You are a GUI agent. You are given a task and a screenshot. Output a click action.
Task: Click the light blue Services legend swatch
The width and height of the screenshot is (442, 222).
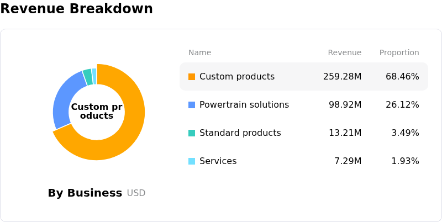(192, 161)
